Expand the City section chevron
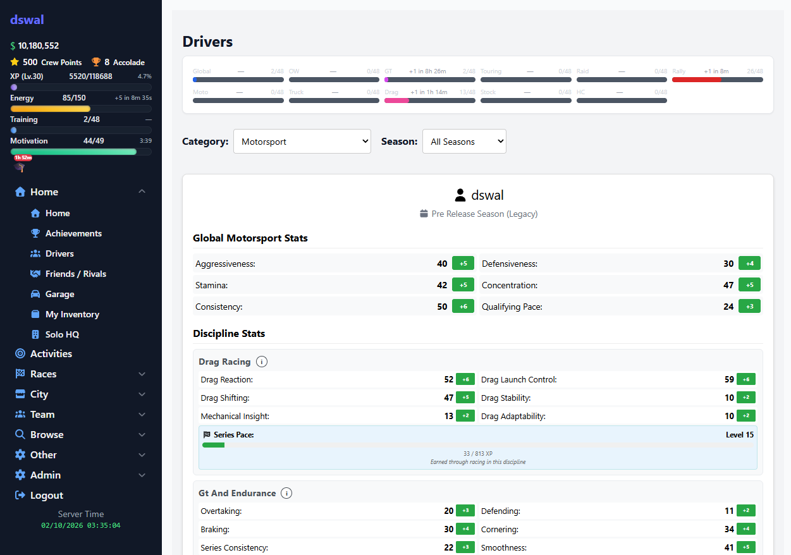 click(142, 394)
